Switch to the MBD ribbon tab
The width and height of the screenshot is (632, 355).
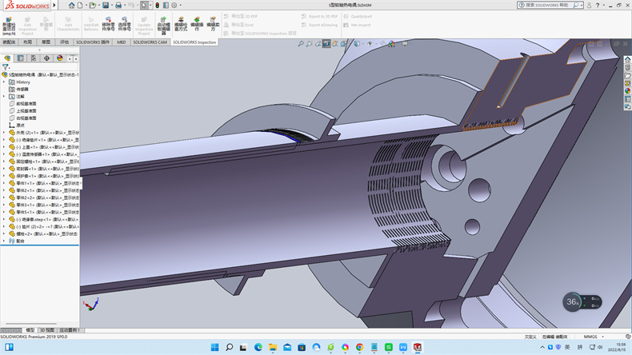tap(122, 42)
